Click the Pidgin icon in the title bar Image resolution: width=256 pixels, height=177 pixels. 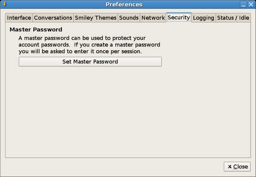pos(5,4)
